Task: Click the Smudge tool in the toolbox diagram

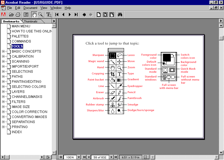Action: click(120, 105)
